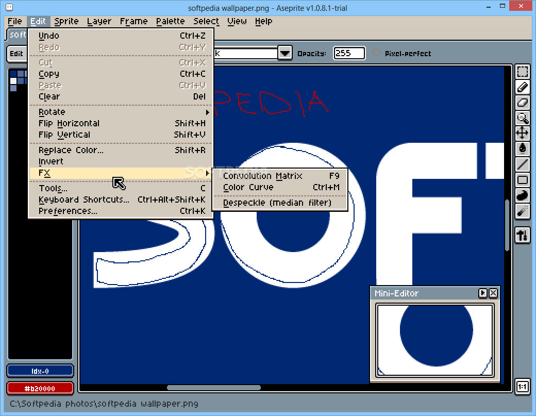Pick the dark navy palette swatch
Screen dimensions: 536x416
tap(13, 74)
